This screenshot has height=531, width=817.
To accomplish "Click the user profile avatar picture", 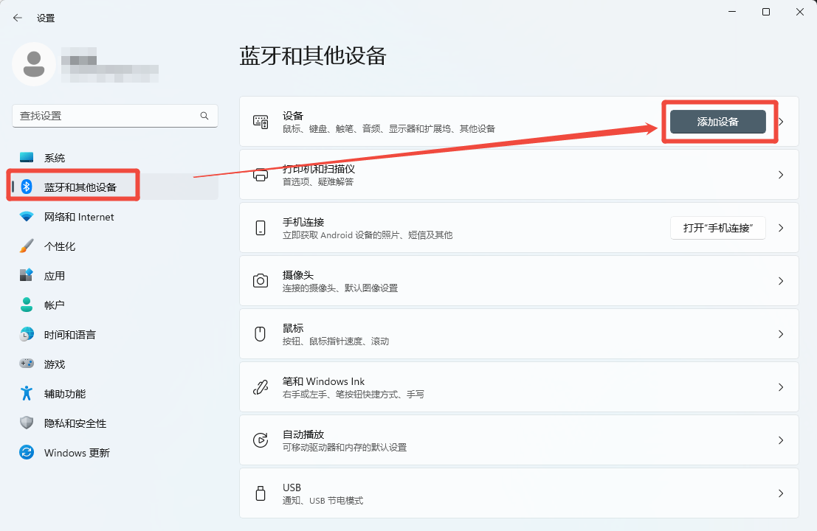I will coord(34,64).
